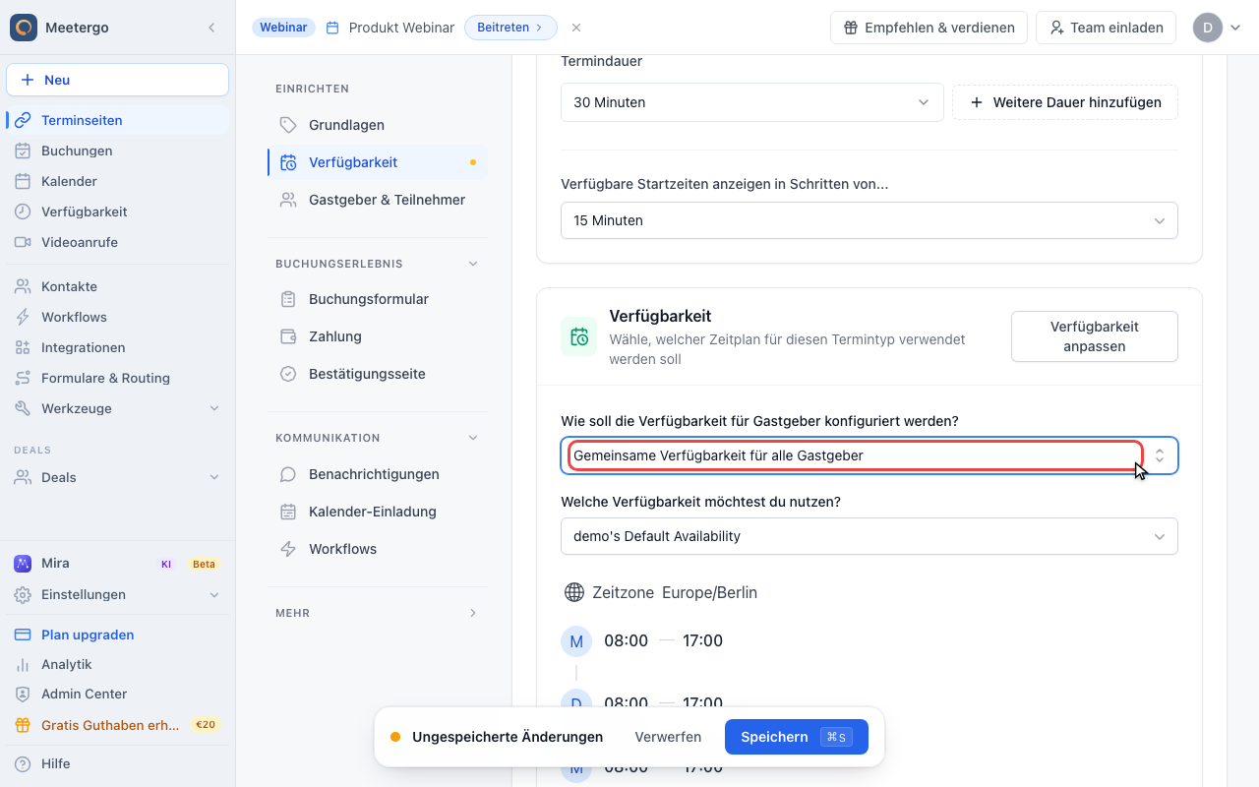Screen dimensions: 1259x787
Task: Click the Beta badge next to Mira
Action: pyautogui.click(x=204, y=564)
